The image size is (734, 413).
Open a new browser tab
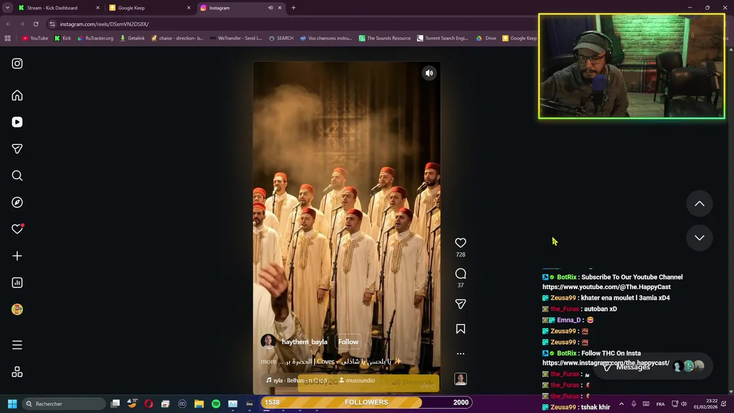click(294, 8)
